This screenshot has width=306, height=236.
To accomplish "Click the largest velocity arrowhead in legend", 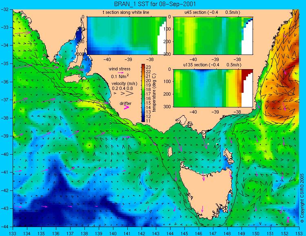I will [130, 94].
